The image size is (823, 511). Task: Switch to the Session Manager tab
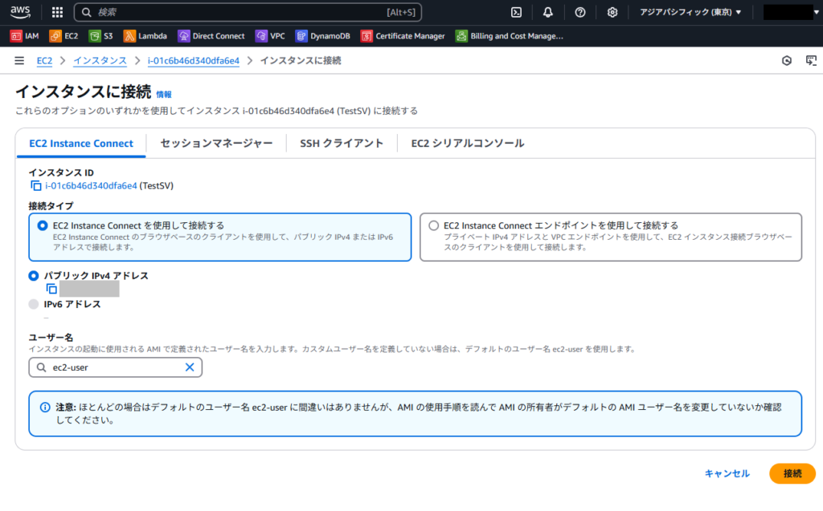[216, 143]
